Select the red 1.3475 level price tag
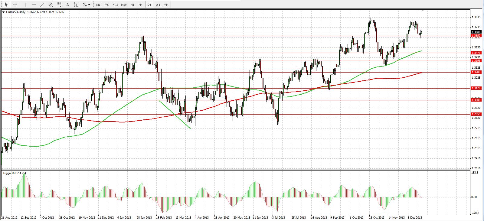 click(476, 53)
